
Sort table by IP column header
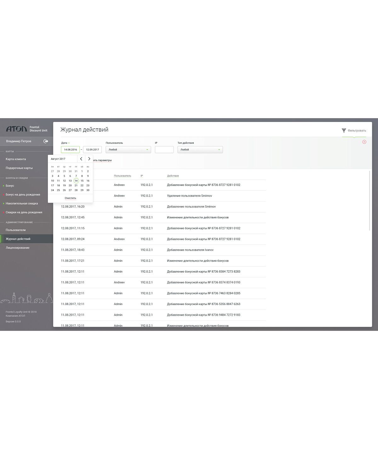pos(142,176)
